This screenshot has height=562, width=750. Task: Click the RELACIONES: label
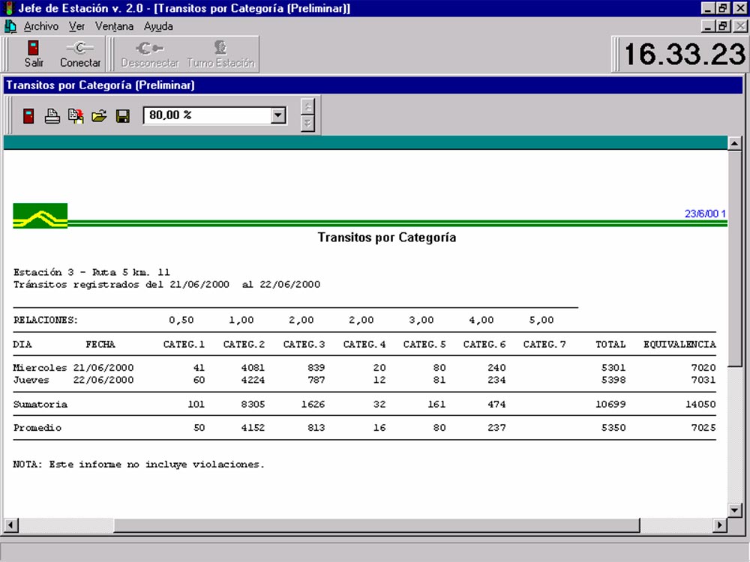(46, 320)
